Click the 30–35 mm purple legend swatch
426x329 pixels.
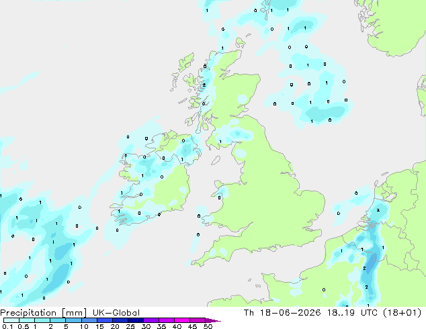pyautogui.click(x=151, y=320)
